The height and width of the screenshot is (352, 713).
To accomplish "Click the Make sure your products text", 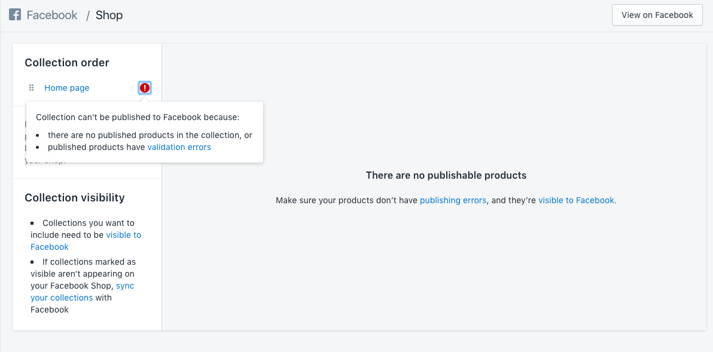I will click(x=346, y=200).
